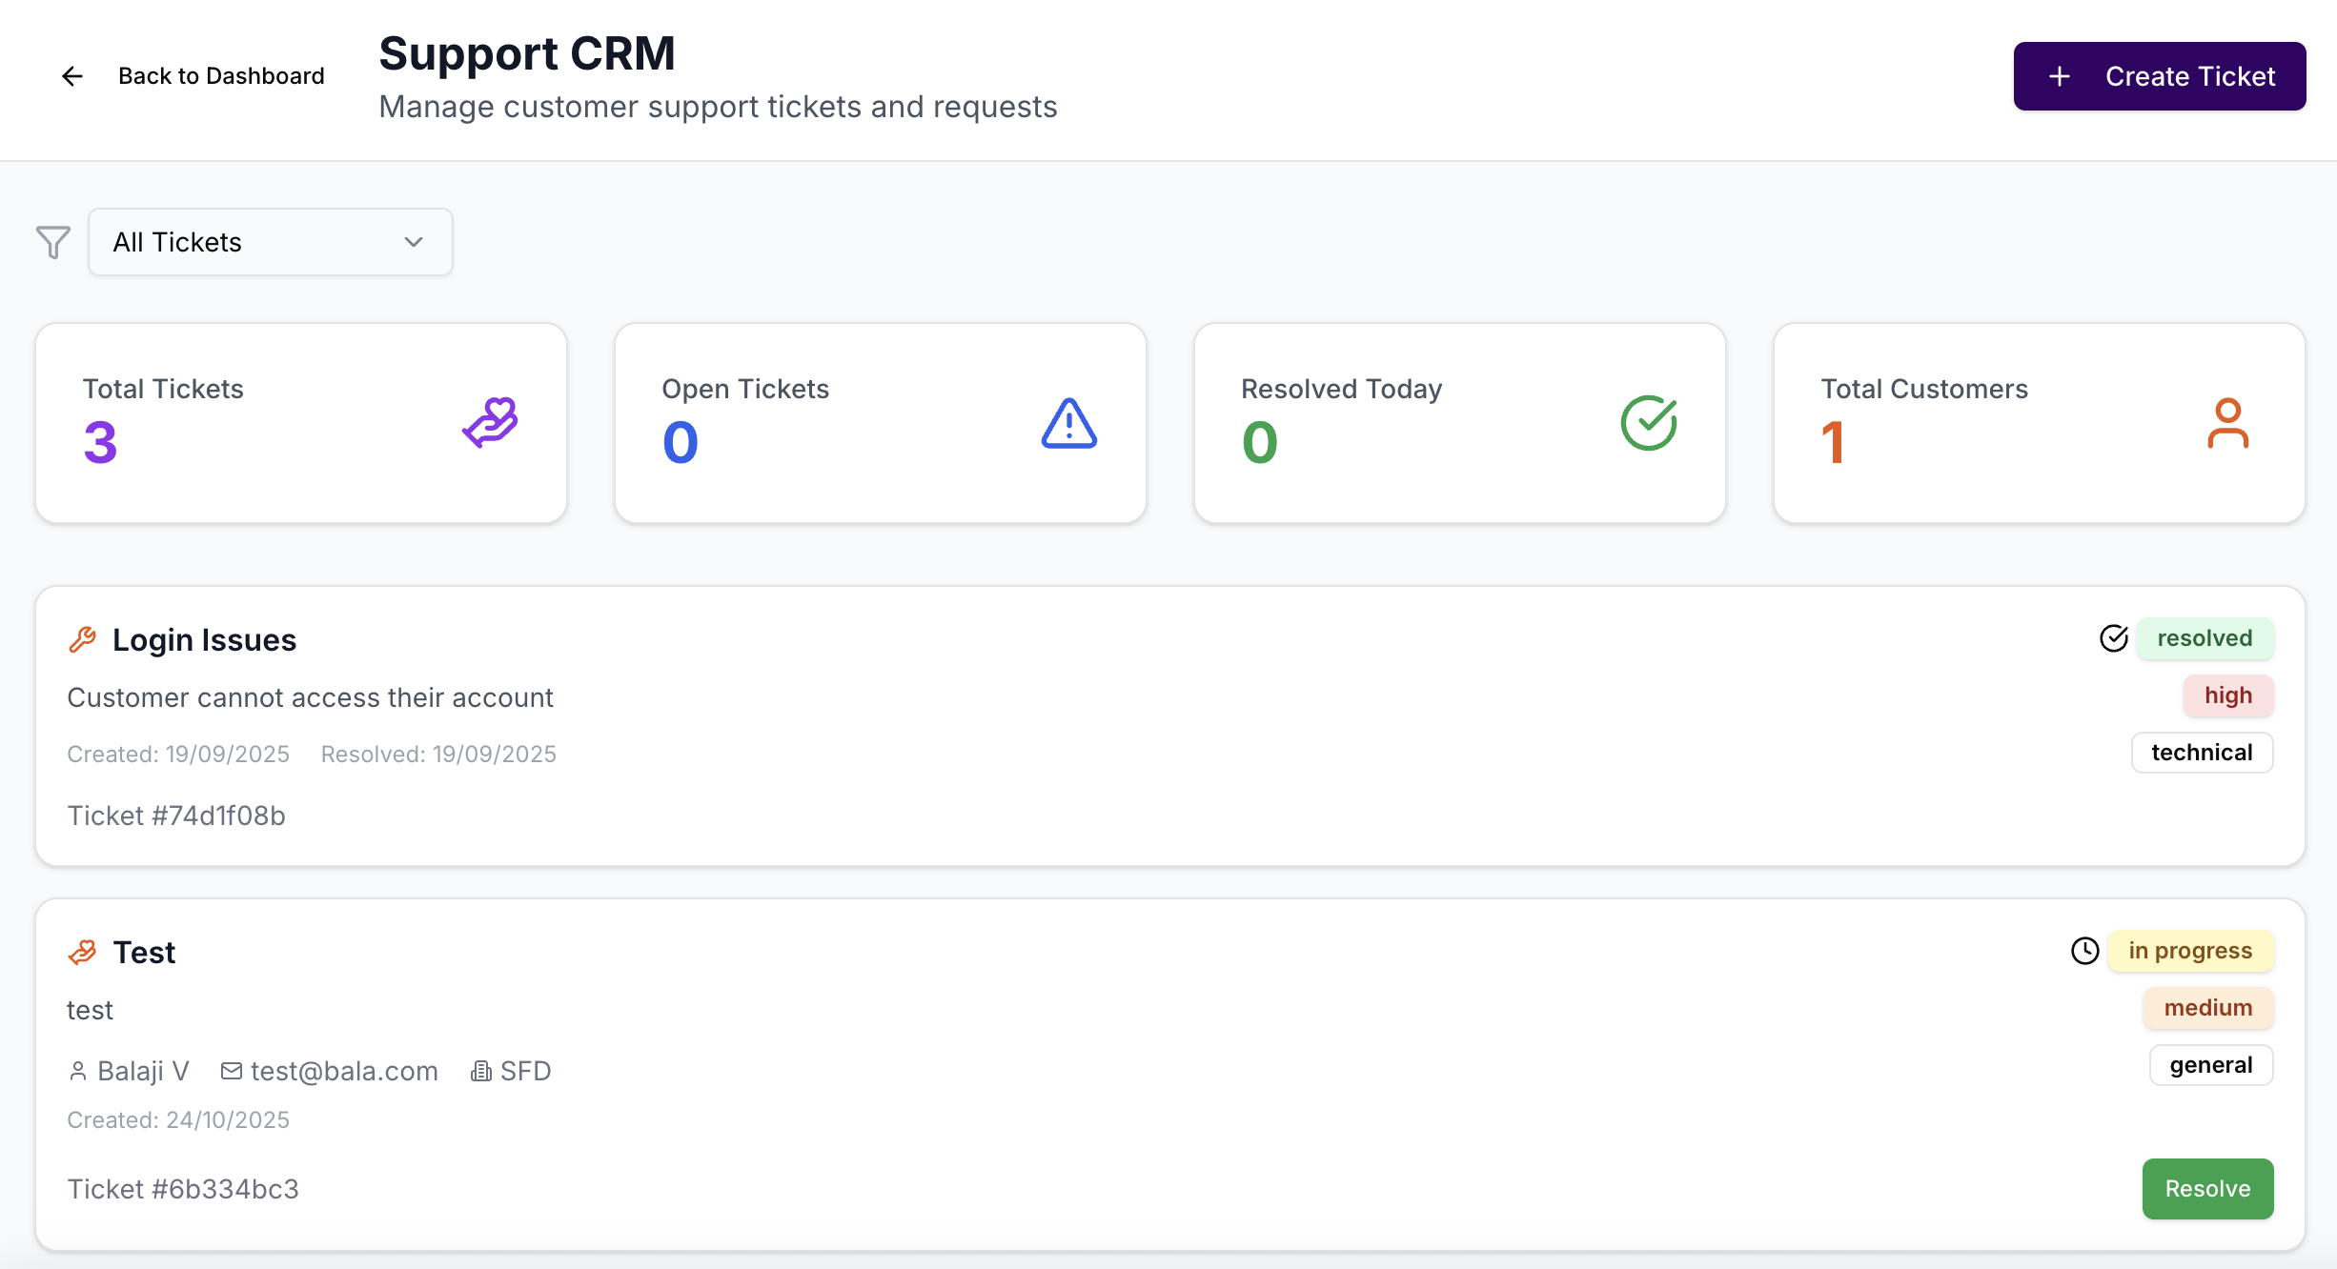
Task: Click the warning triangle Open Tickets icon
Action: tap(1068, 423)
